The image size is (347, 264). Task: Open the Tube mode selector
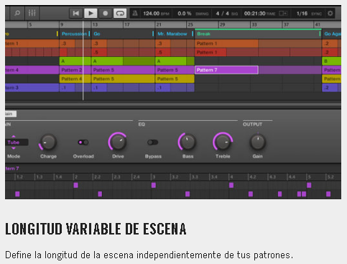[17, 142]
